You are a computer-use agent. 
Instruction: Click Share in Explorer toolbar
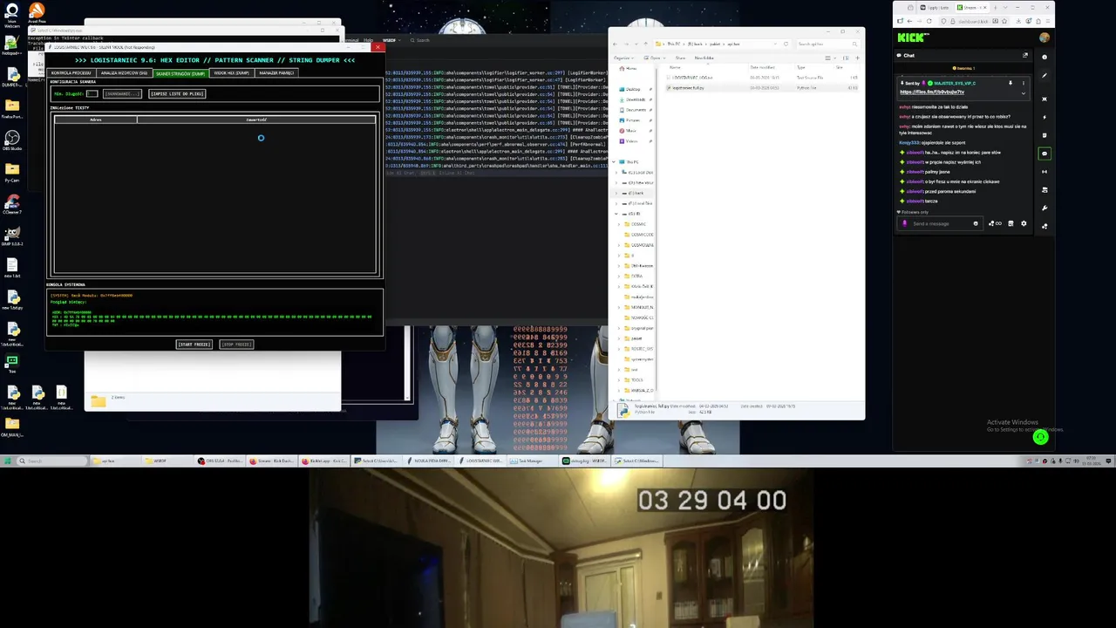(x=680, y=58)
